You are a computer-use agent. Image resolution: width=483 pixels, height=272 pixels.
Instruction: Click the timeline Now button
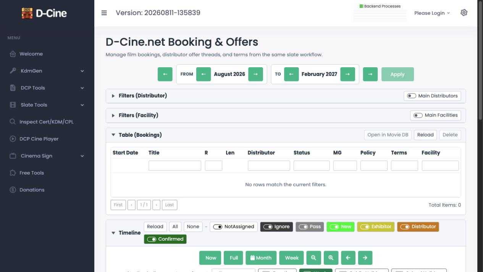[211, 258]
